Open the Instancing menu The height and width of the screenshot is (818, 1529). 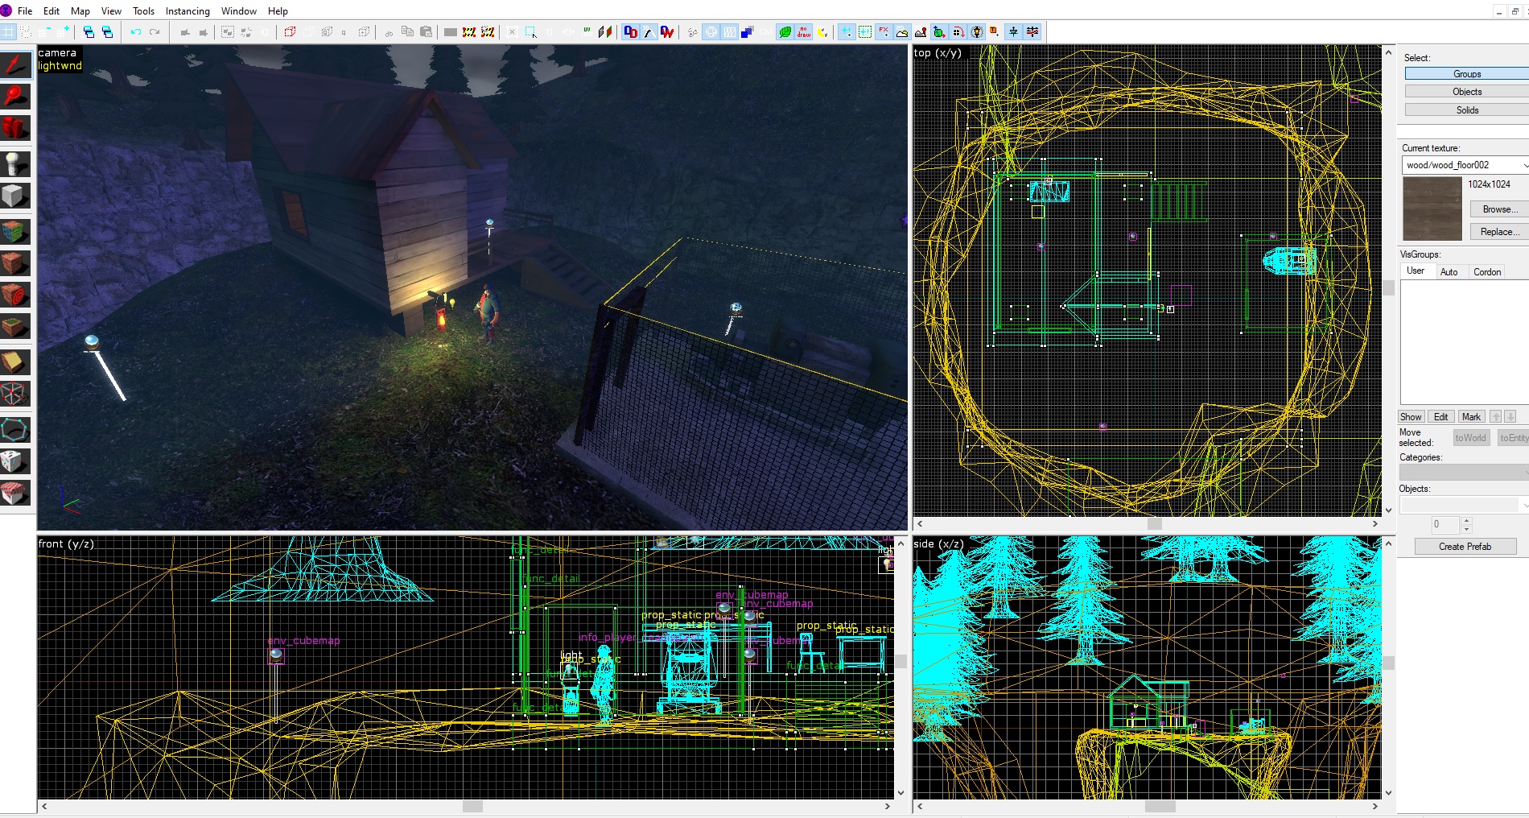[x=188, y=11]
